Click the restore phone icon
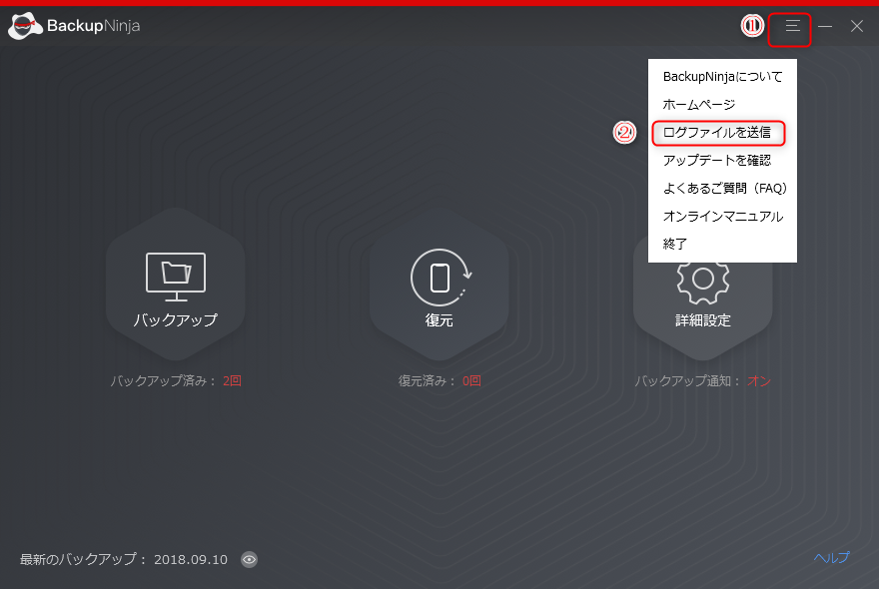 click(440, 278)
